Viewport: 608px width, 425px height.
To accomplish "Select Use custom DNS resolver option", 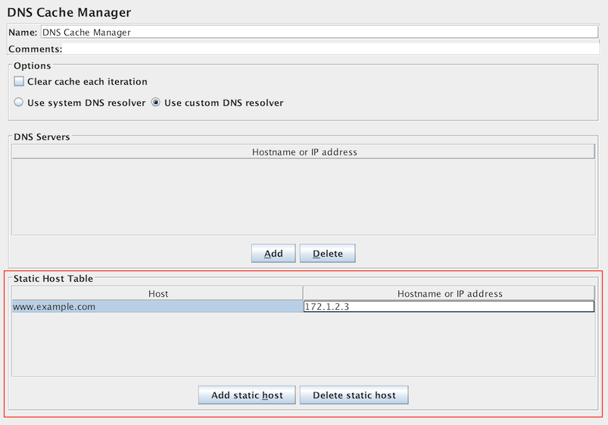I will 156,102.
